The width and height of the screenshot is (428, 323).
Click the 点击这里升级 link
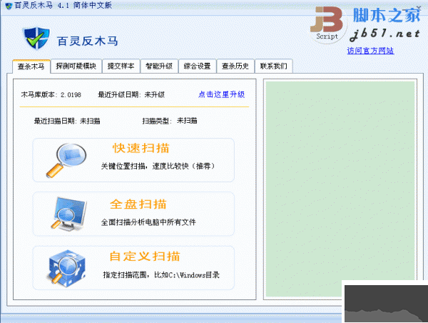221,94
